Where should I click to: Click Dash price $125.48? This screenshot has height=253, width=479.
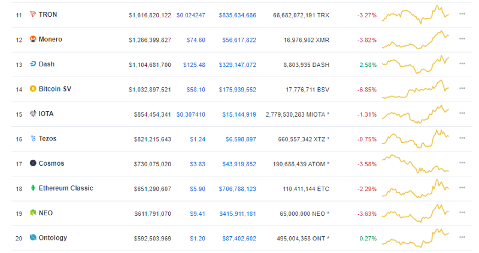(x=194, y=65)
